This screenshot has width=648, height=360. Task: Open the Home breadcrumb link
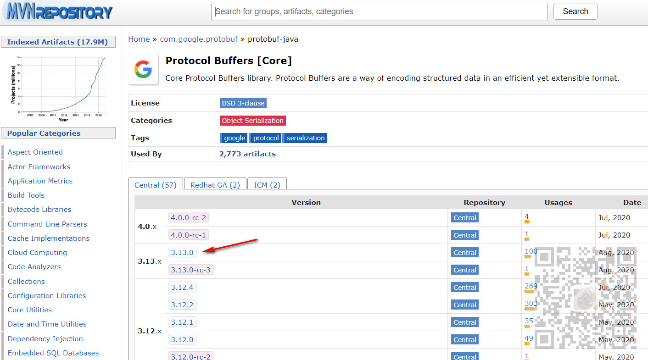click(139, 39)
